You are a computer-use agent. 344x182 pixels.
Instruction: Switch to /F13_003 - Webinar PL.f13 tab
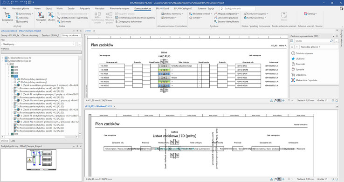coord(98,106)
